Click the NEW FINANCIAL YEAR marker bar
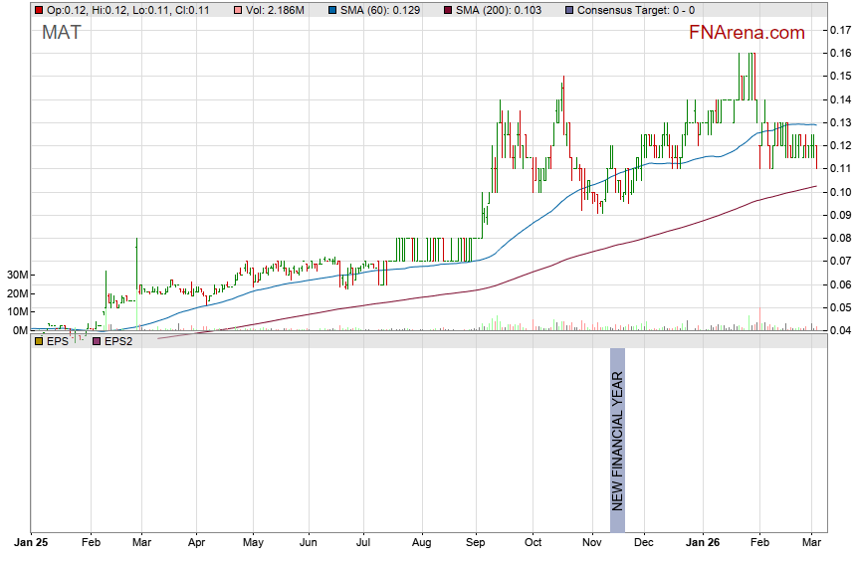The height and width of the screenshot is (563, 855). pyautogui.click(x=617, y=440)
